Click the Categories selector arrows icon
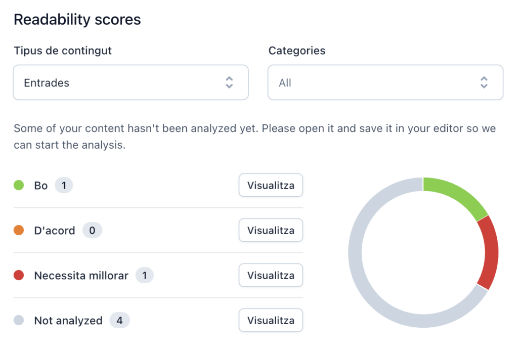518x349 pixels. 484,82
